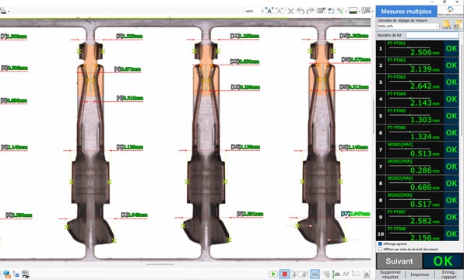The width and height of the screenshot is (464, 280).
Task: Click the Suivant button
Action: (399, 261)
